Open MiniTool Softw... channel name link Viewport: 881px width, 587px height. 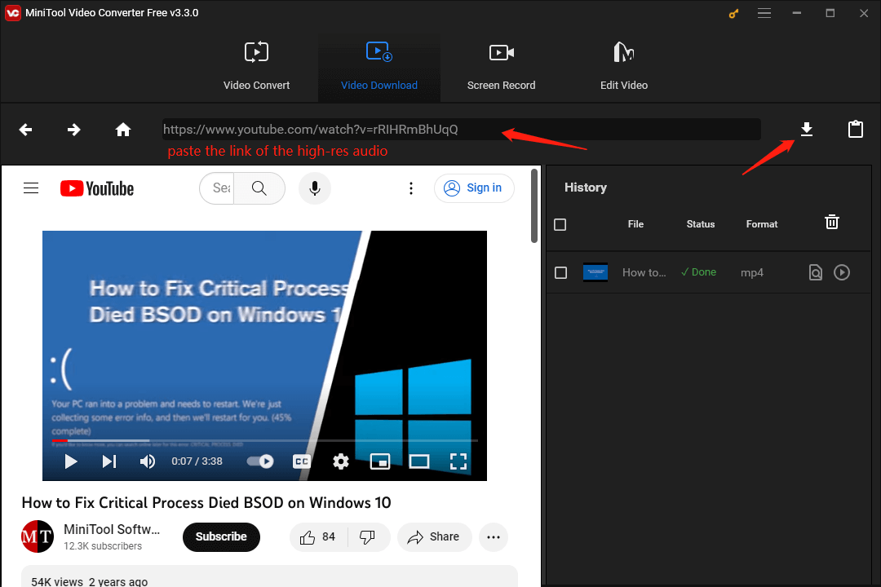click(x=112, y=529)
